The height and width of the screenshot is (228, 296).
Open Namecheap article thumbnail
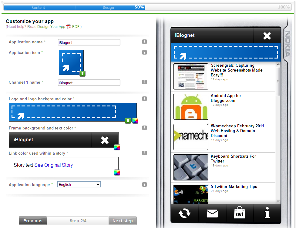[x=191, y=137]
